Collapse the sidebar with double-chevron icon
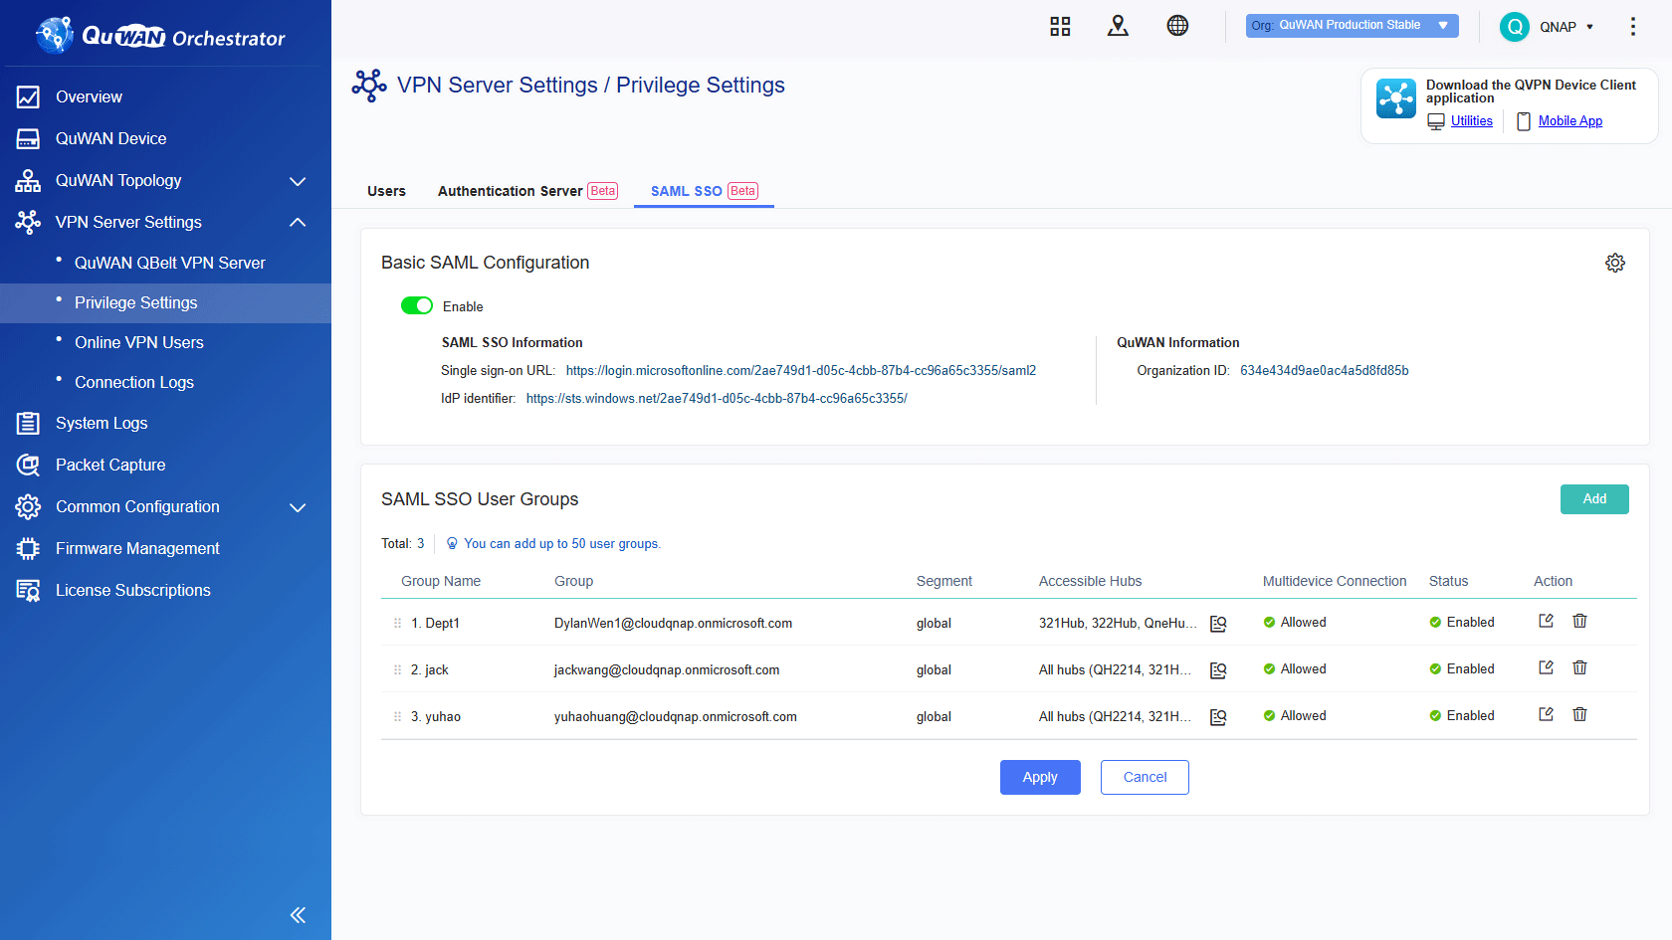Screen dimensions: 1672x940 [298, 915]
